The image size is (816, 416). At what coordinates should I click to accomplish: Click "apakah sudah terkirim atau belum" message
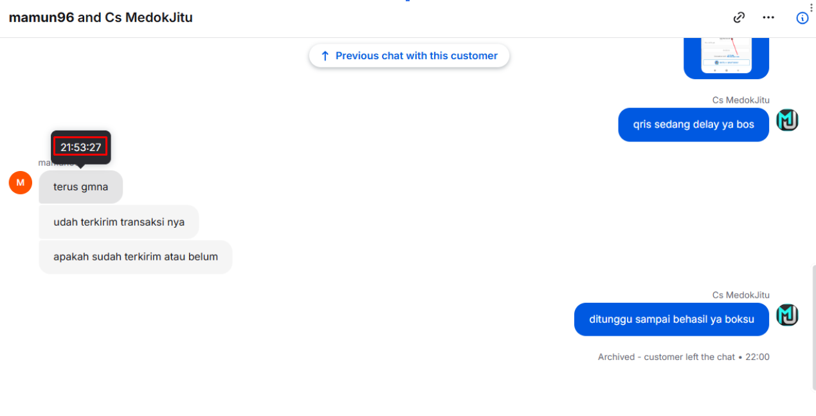click(136, 257)
